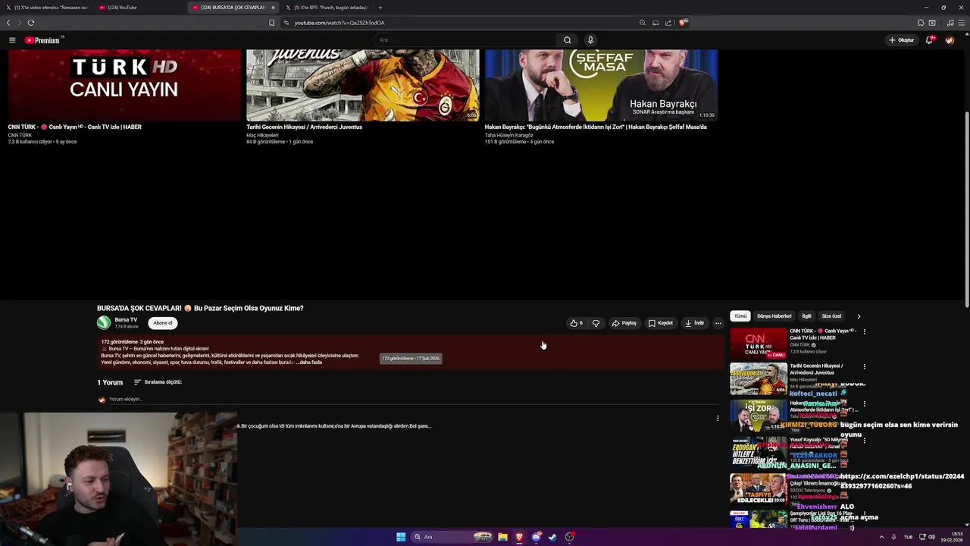Image resolution: width=970 pixels, height=546 pixels.
Task: Start voice search with microphone icon
Action: (x=590, y=40)
